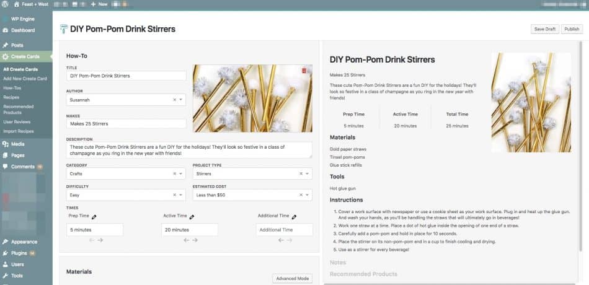This screenshot has width=589, height=285.
Task: Switch to Advanced Mode for Materials
Action: [291, 279]
